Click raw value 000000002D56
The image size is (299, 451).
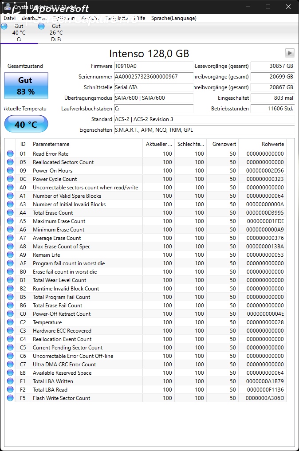pyautogui.click(x=265, y=170)
